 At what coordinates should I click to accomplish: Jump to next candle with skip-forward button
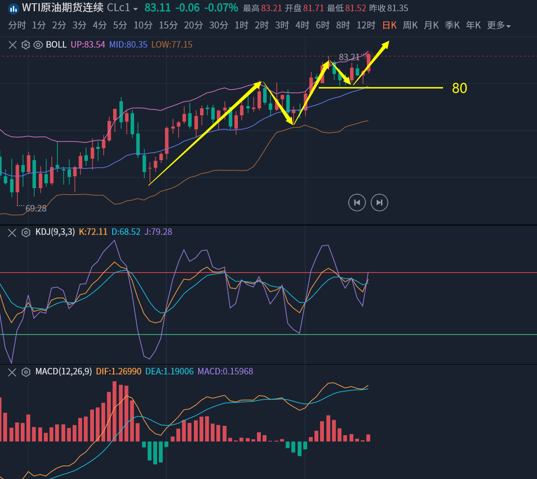(x=379, y=202)
